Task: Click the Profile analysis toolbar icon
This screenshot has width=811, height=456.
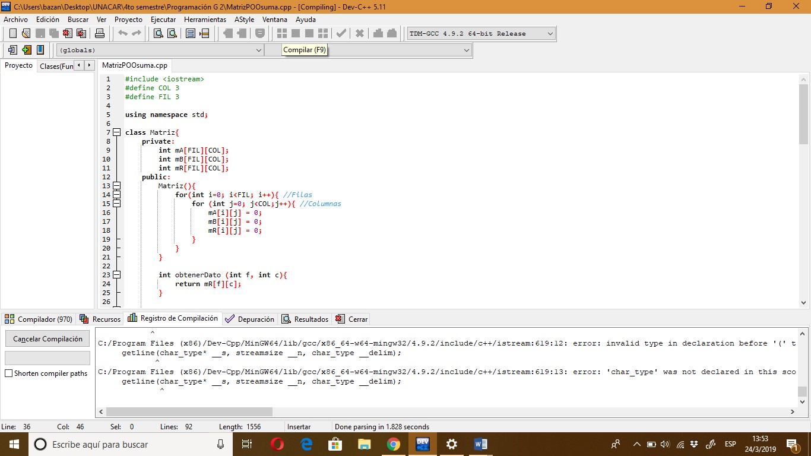Action: pos(378,33)
